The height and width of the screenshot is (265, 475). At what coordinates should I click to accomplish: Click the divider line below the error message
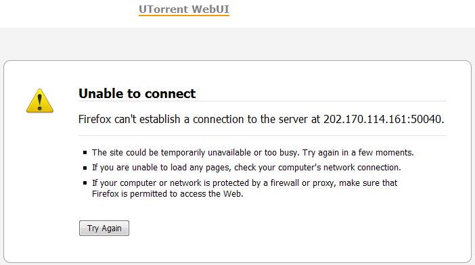pos(263,135)
